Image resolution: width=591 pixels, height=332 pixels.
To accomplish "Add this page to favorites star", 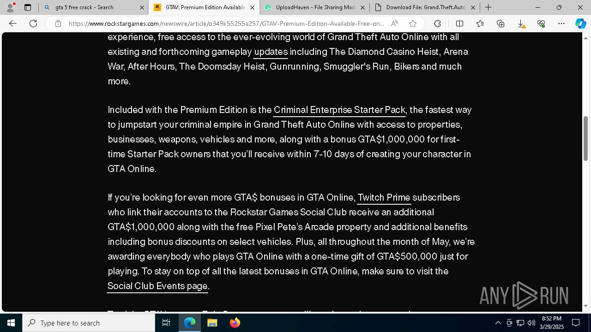I will [413, 24].
